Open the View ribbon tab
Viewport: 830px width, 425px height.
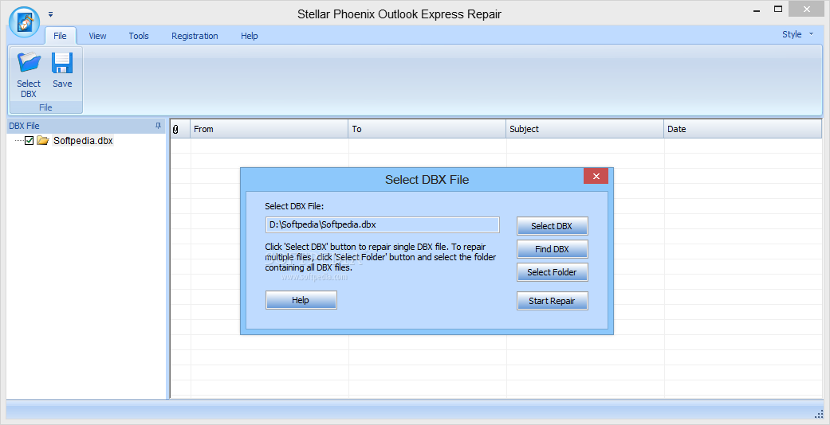click(97, 36)
